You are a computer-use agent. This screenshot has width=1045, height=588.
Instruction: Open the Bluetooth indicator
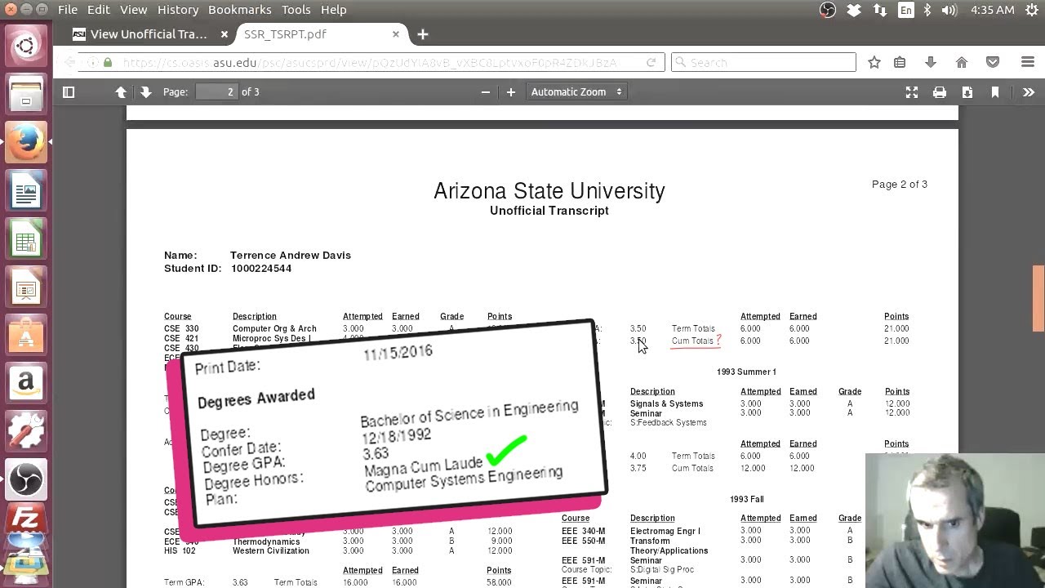[x=927, y=10]
